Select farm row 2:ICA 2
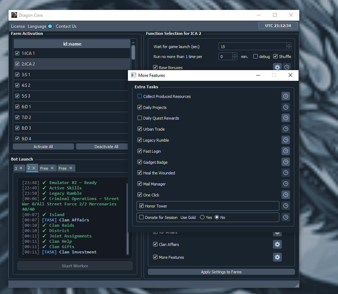Screen dimensions: 338x294 click(72, 64)
